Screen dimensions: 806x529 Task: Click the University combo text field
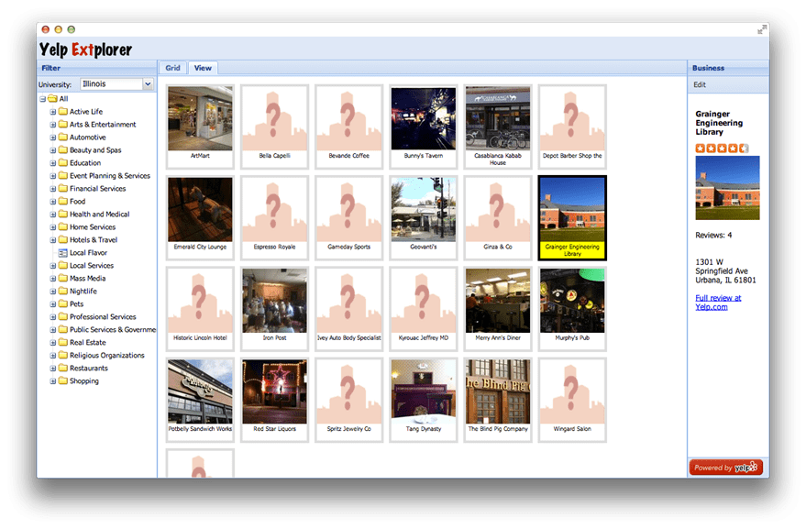(x=112, y=83)
